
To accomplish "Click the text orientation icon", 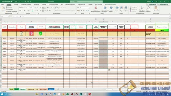I will [x=48, y=8].
